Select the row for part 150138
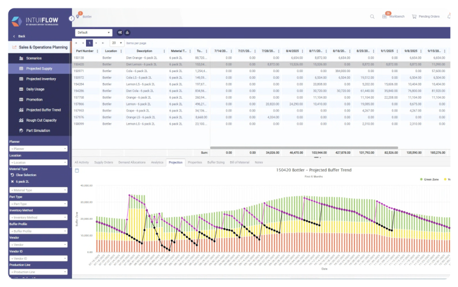Viewport: 458px width, 287px height. [261, 58]
